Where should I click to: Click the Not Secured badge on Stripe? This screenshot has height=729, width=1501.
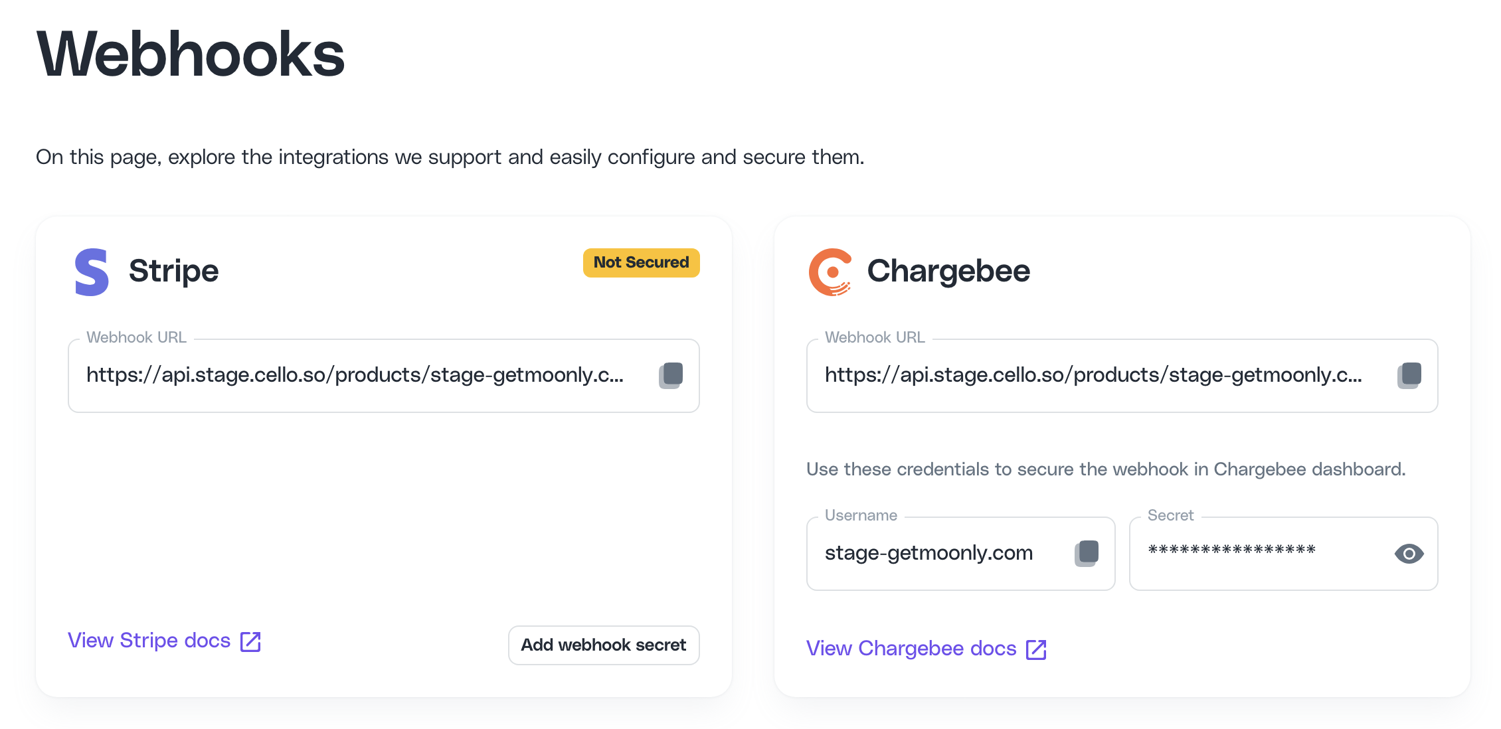[641, 262]
